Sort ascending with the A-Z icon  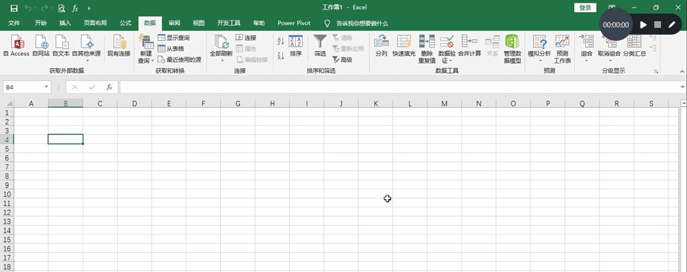click(281, 42)
